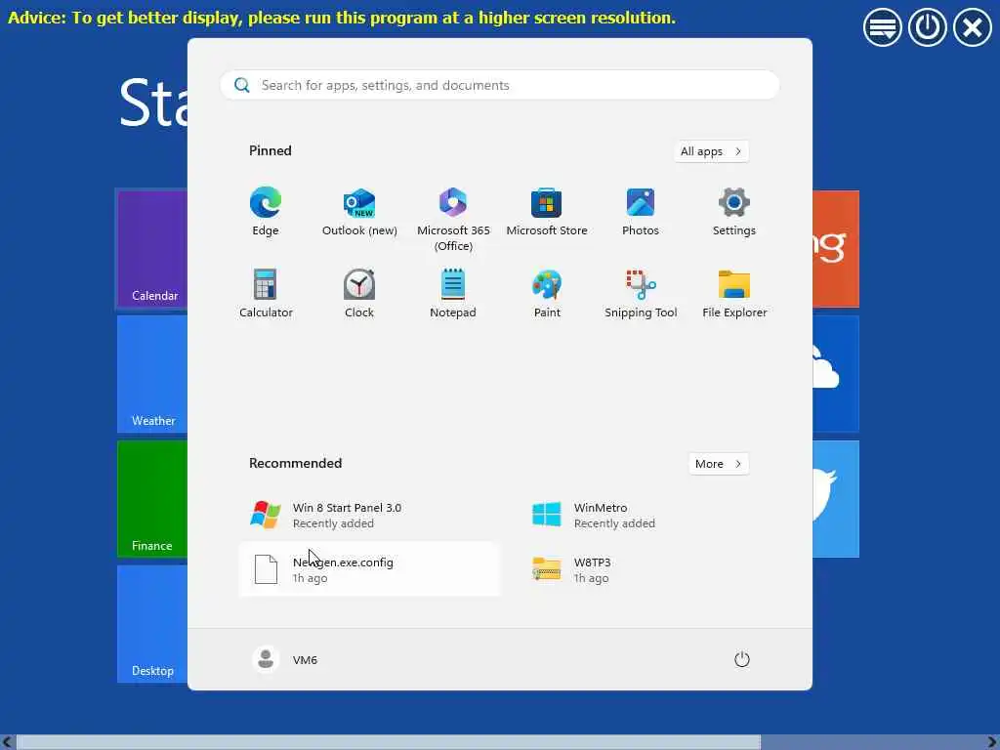Open the Edge pinned app
The width and height of the screenshot is (1000, 750).
pyautogui.click(x=266, y=212)
